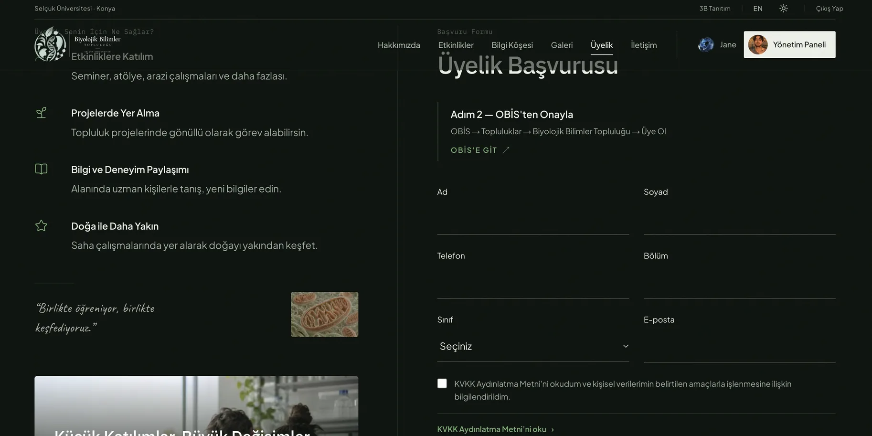This screenshot has width=872, height=436.
Task: Click the sprout icon beside Projelerde Yer Alma
Action: (42, 113)
